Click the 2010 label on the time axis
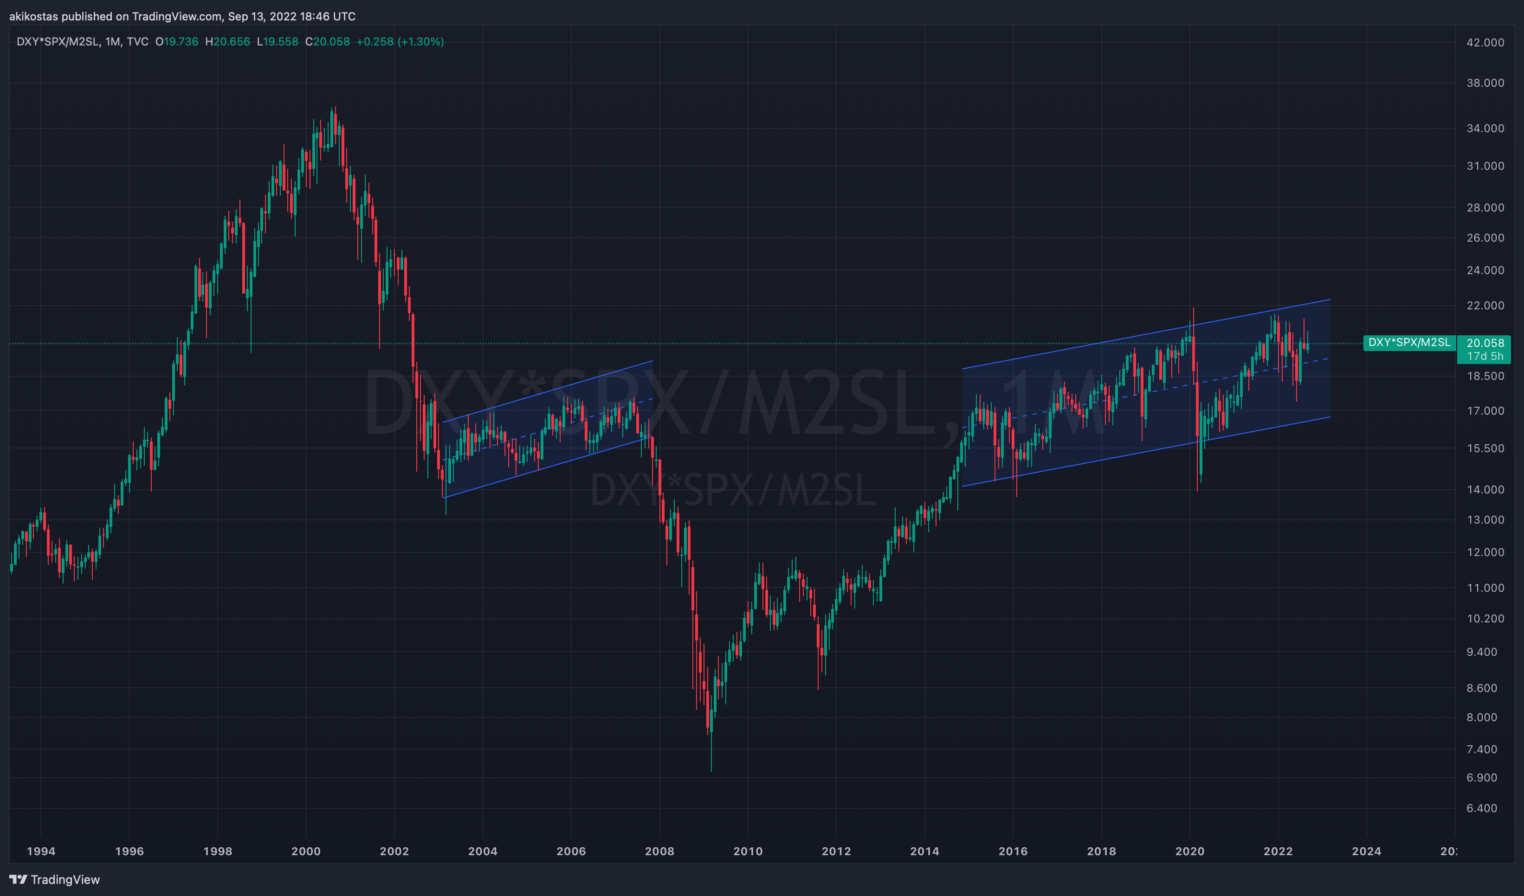This screenshot has width=1524, height=896. pyautogui.click(x=748, y=851)
